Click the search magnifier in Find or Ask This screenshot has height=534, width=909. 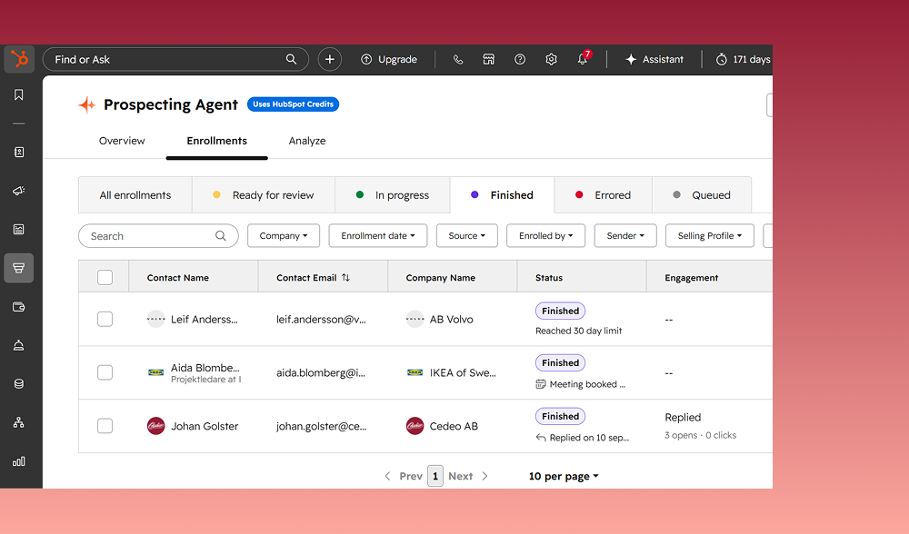pos(291,59)
